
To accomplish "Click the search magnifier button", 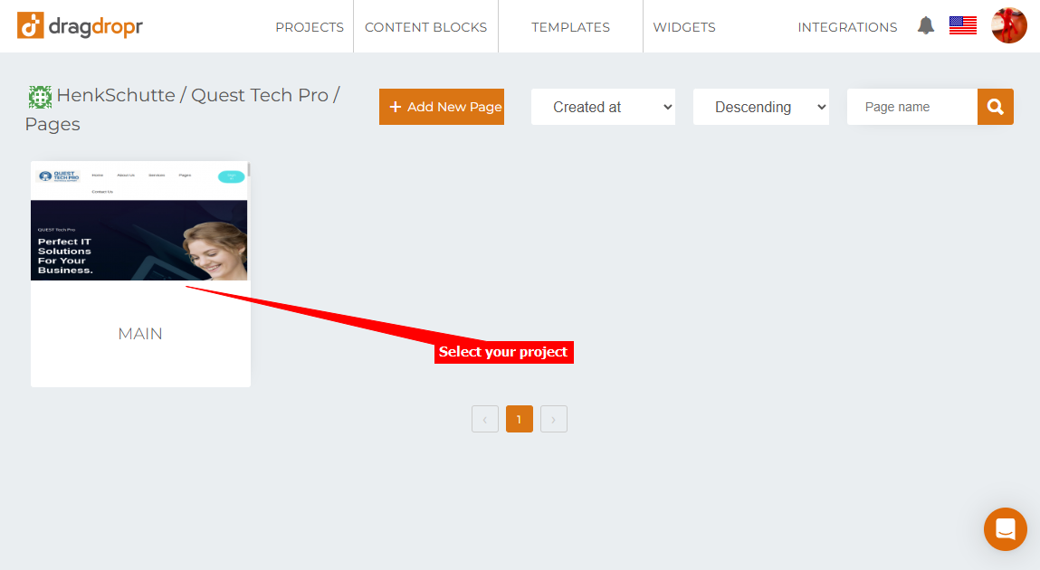I will click(996, 107).
